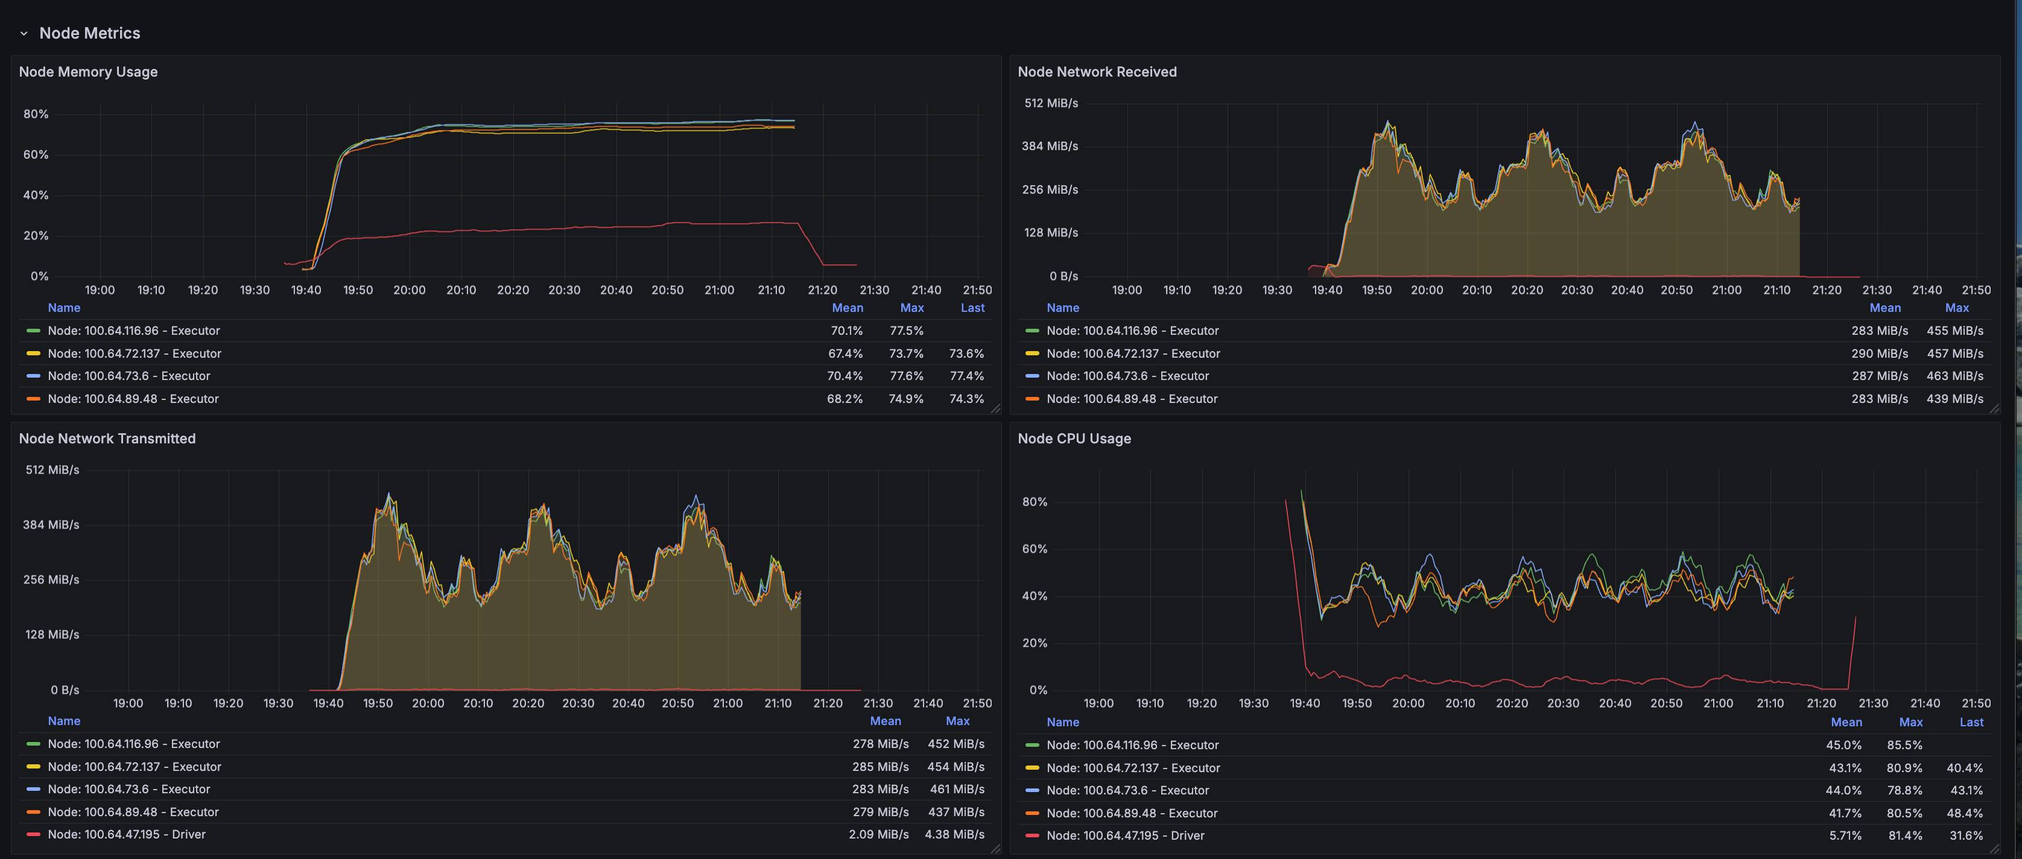This screenshot has width=2022, height=859.
Task: Sort Node Network Received legend by Max
Action: 1956,308
